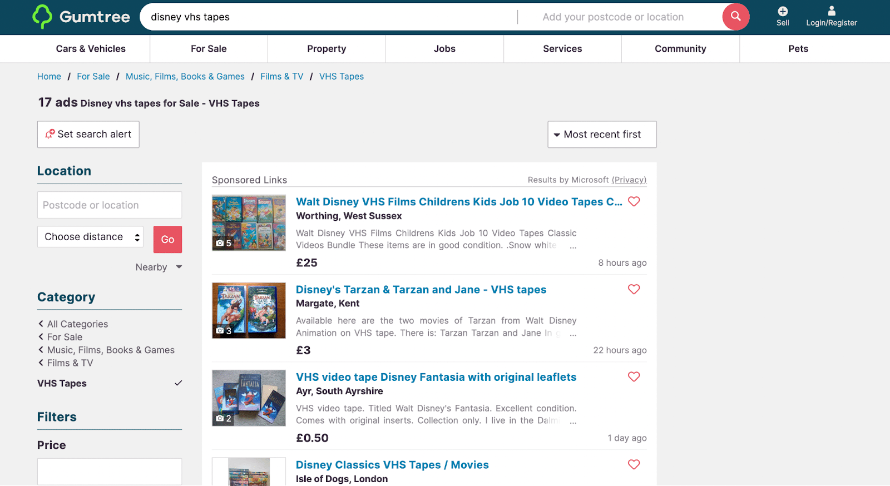Open the Community menu
Image resolution: width=890 pixels, height=486 pixels.
click(680, 49)
